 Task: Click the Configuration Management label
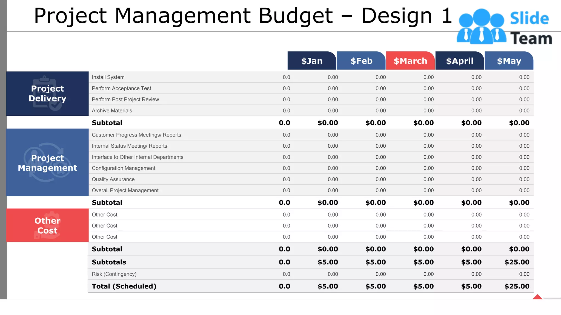click(x=124, y=168)
